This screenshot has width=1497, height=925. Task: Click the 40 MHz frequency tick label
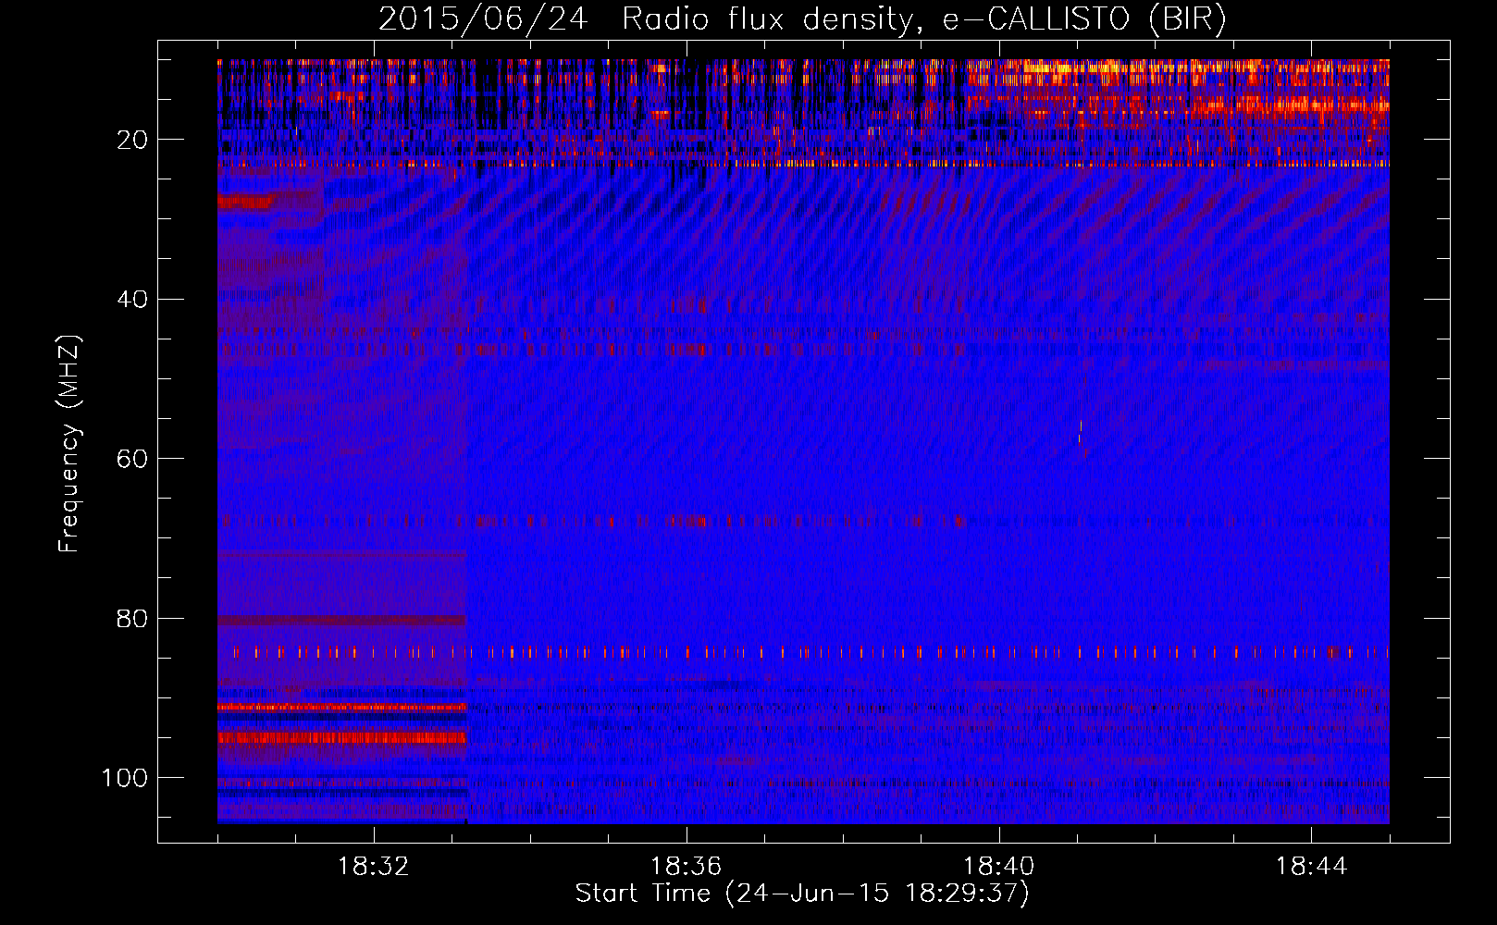[x=132, y=300]
